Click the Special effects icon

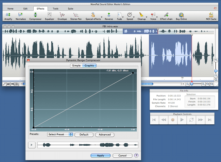pos(93,15)
